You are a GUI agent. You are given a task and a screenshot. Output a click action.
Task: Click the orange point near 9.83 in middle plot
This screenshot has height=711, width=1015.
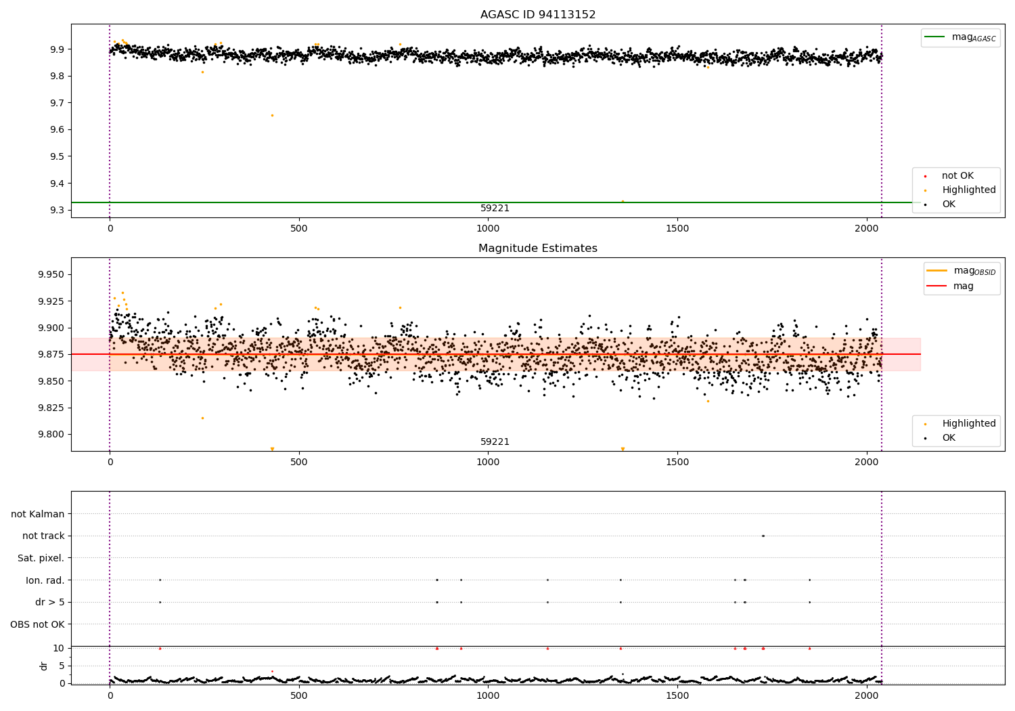[708, 401]
